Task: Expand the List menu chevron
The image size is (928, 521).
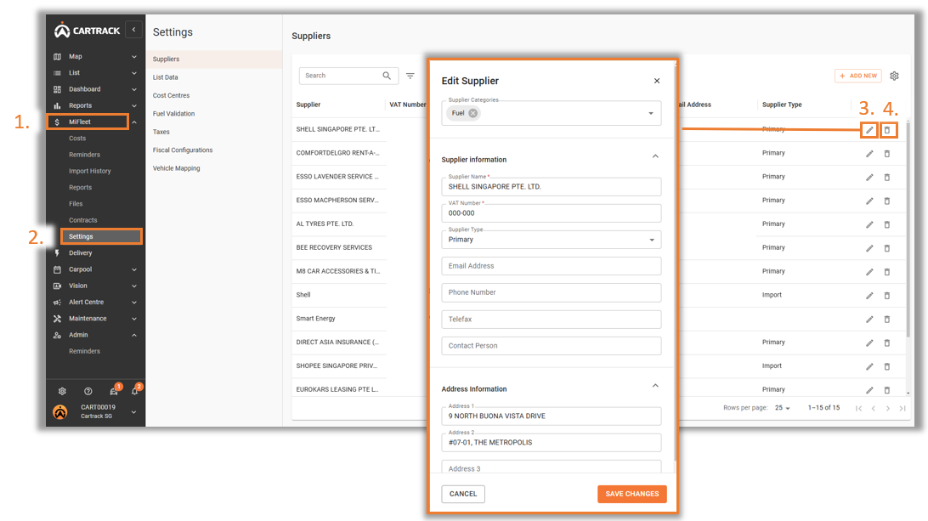Action: 134,73
